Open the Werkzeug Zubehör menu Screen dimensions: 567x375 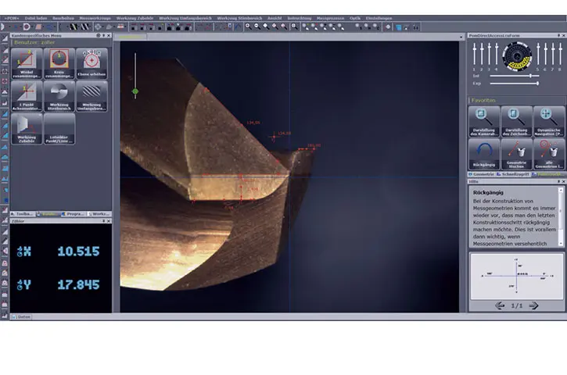click(134, 17)
